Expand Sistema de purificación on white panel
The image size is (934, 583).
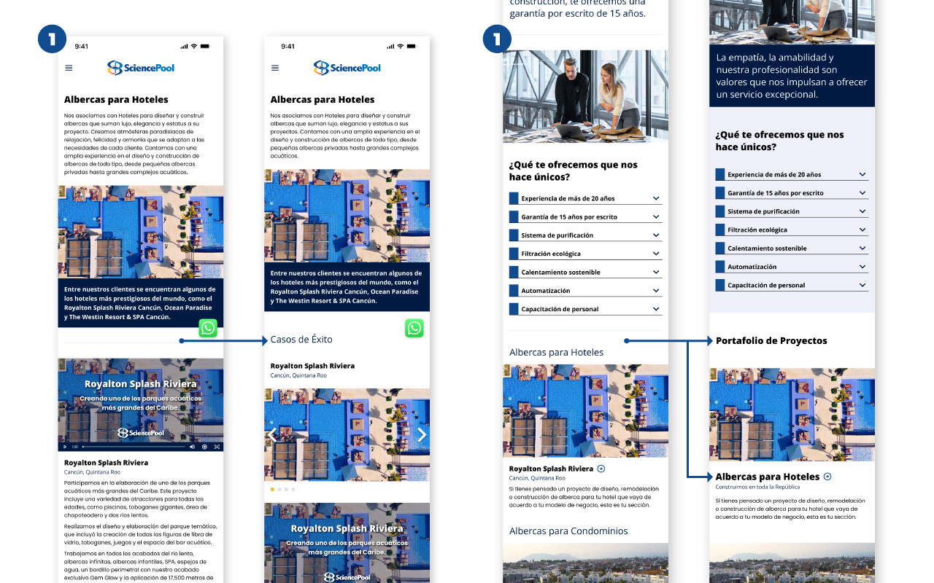pos(585,235)
